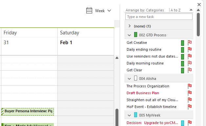Collapse the 002 GTD Process group
Viewport: 206px width, 126px height.
point(129,35)
